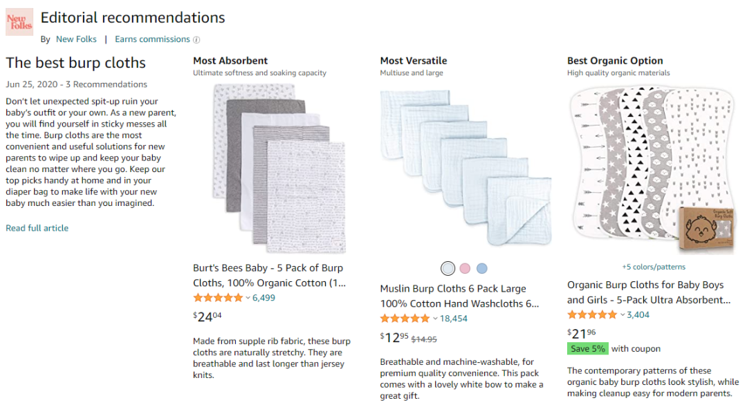Click the New Folks logo icon
Image resolution: width=747 pixels, height=405 pixels.
19,22
